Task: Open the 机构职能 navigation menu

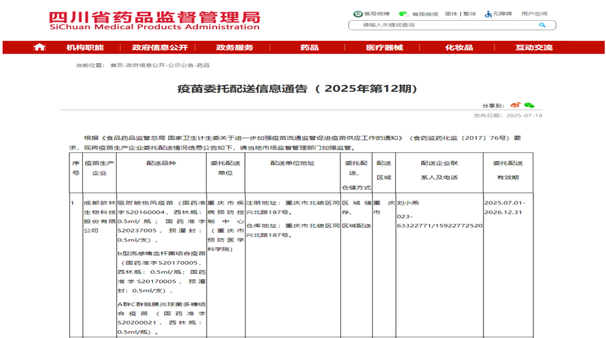Action: pos(85,47)
